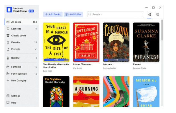
Task: Click the Add Folder button
Action: (73, 14)
